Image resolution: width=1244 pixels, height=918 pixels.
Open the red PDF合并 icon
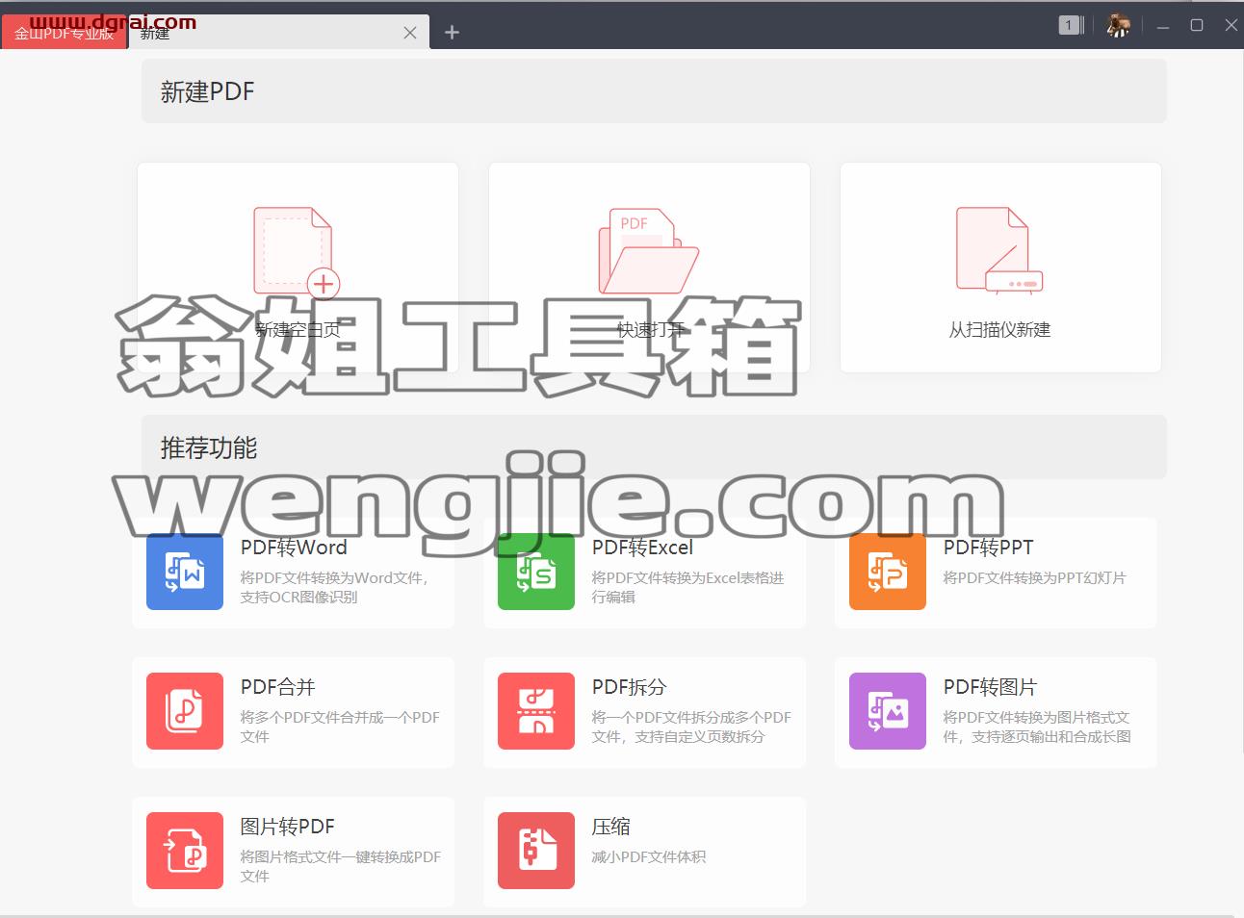point(185,711)
